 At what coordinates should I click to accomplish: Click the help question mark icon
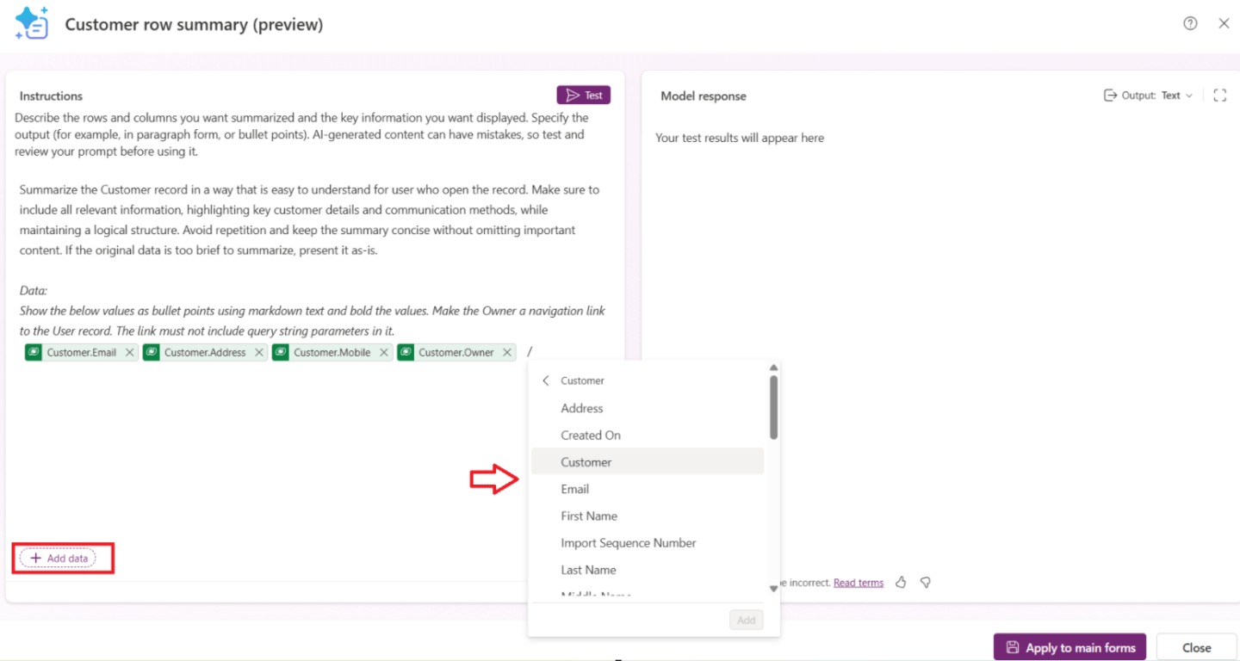tap(1190, 24)
